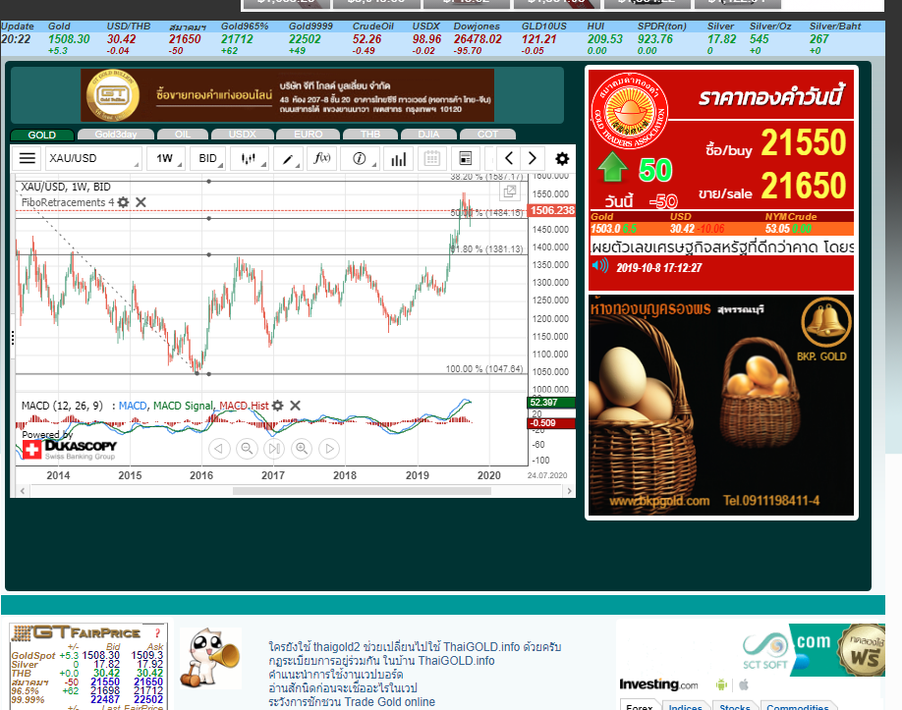Open chart settings gear icon
Screen dimensions: 902x710
click(562, 159)
